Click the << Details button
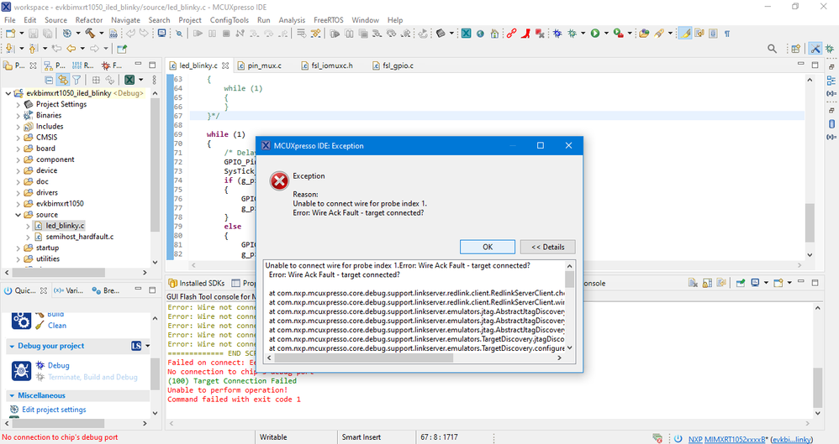This screenshot has width=839, height=444. coord(548,247)
